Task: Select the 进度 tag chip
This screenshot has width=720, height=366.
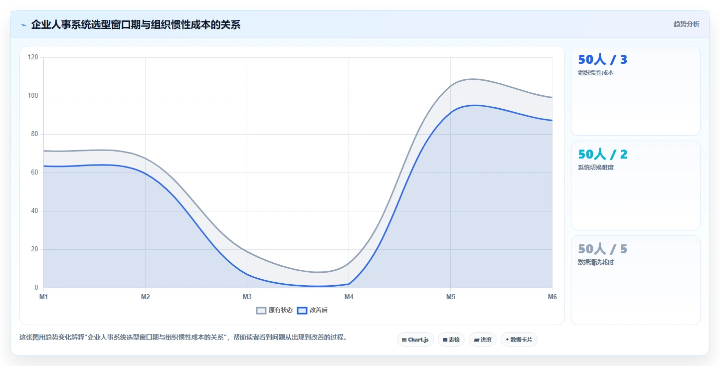Action: click(x=483, y=340)
